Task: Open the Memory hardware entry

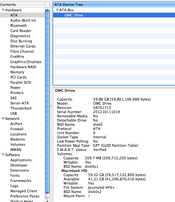Action: [17, 72]
